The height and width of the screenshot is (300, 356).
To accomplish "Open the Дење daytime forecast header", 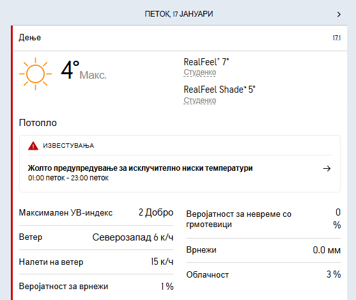I will (x=180, y=38).
